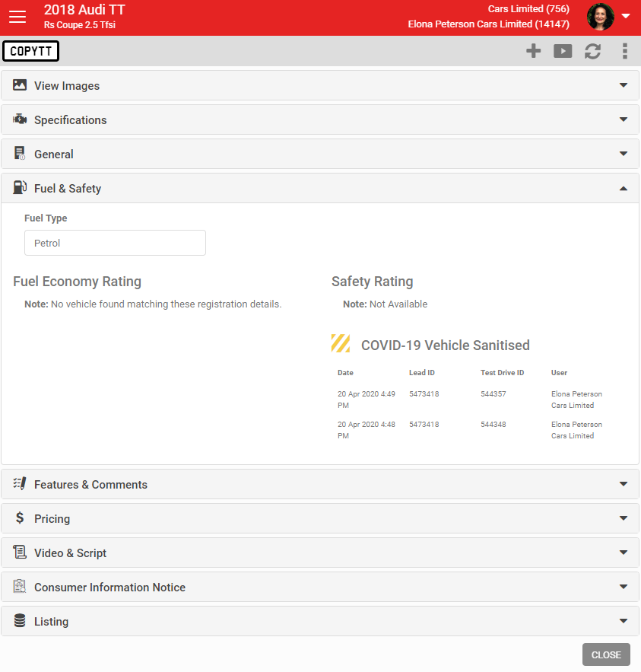Click the date 20 Apr 2020 4:49 PM

pos(366,400)
